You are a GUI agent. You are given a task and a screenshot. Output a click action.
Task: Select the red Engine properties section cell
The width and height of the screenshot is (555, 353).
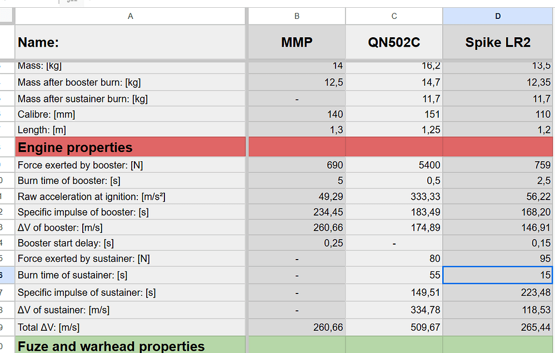(x=130, y=147)
